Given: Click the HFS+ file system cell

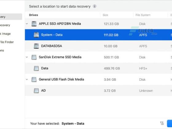Looking at the screenshot, I should click(x=143, y=68).
